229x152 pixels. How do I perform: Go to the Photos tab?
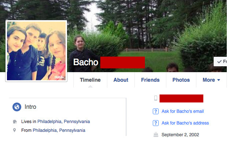[x=181, y=80]
